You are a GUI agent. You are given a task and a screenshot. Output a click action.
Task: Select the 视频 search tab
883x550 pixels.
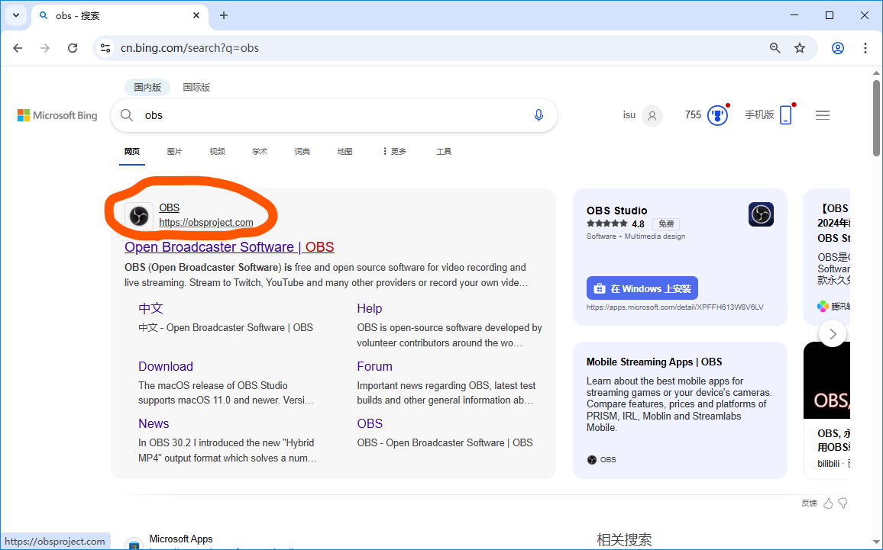coord(218,151)
